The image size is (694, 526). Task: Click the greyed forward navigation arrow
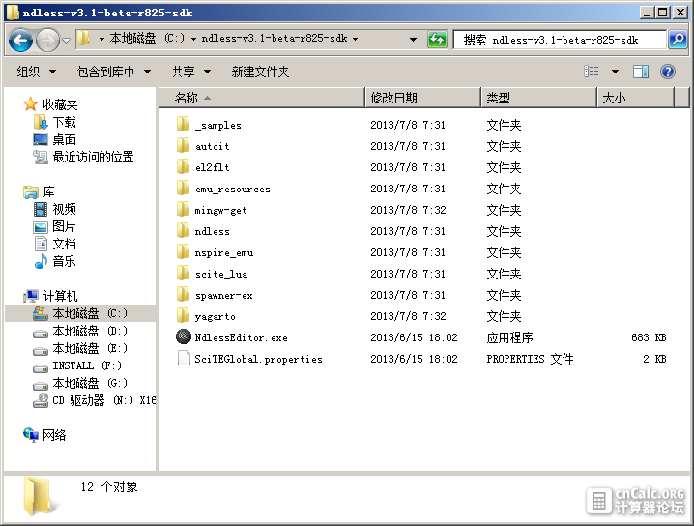tap(47, 40)
